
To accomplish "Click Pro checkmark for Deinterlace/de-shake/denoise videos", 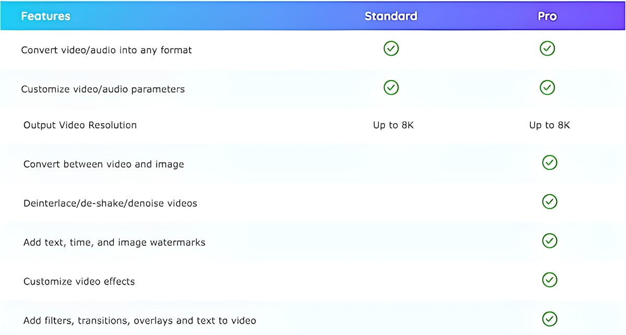I will (549, 202).
